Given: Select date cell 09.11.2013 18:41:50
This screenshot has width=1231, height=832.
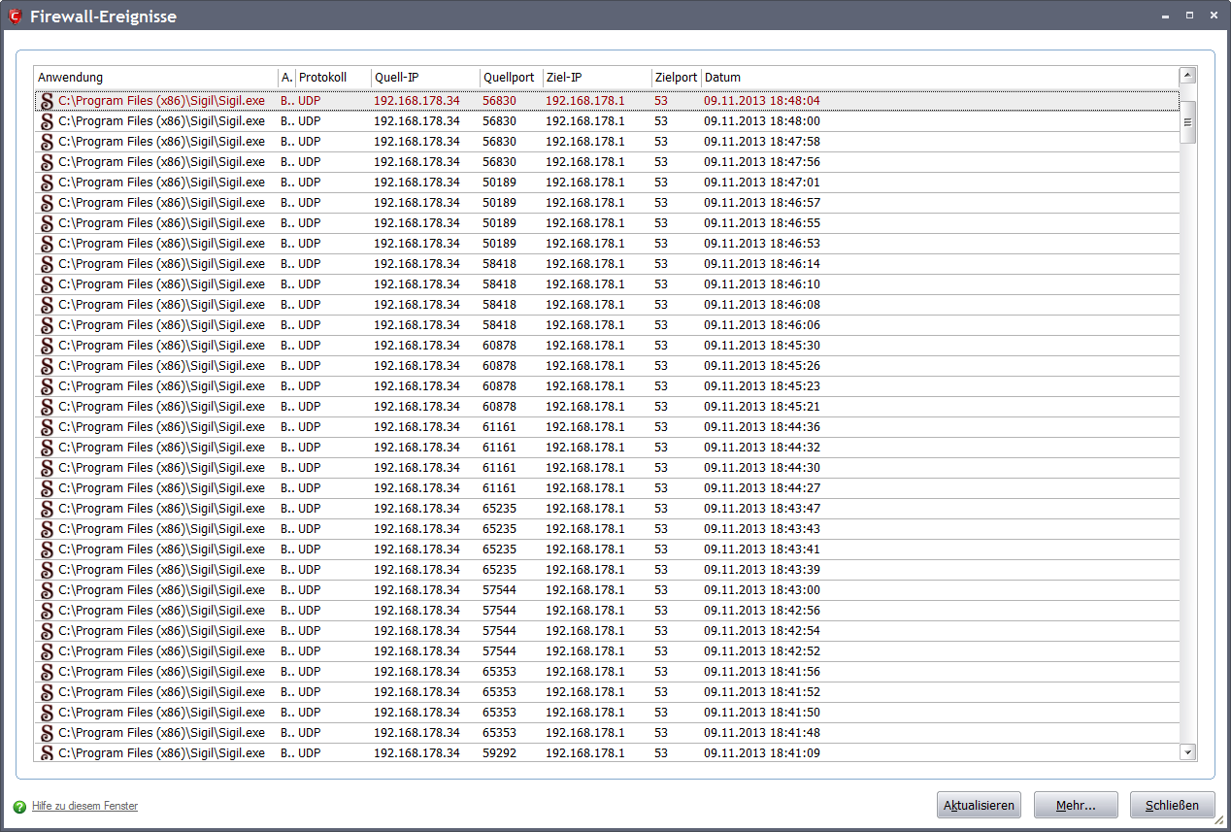Looking at the screenshot, I should (x=762, y=713).
